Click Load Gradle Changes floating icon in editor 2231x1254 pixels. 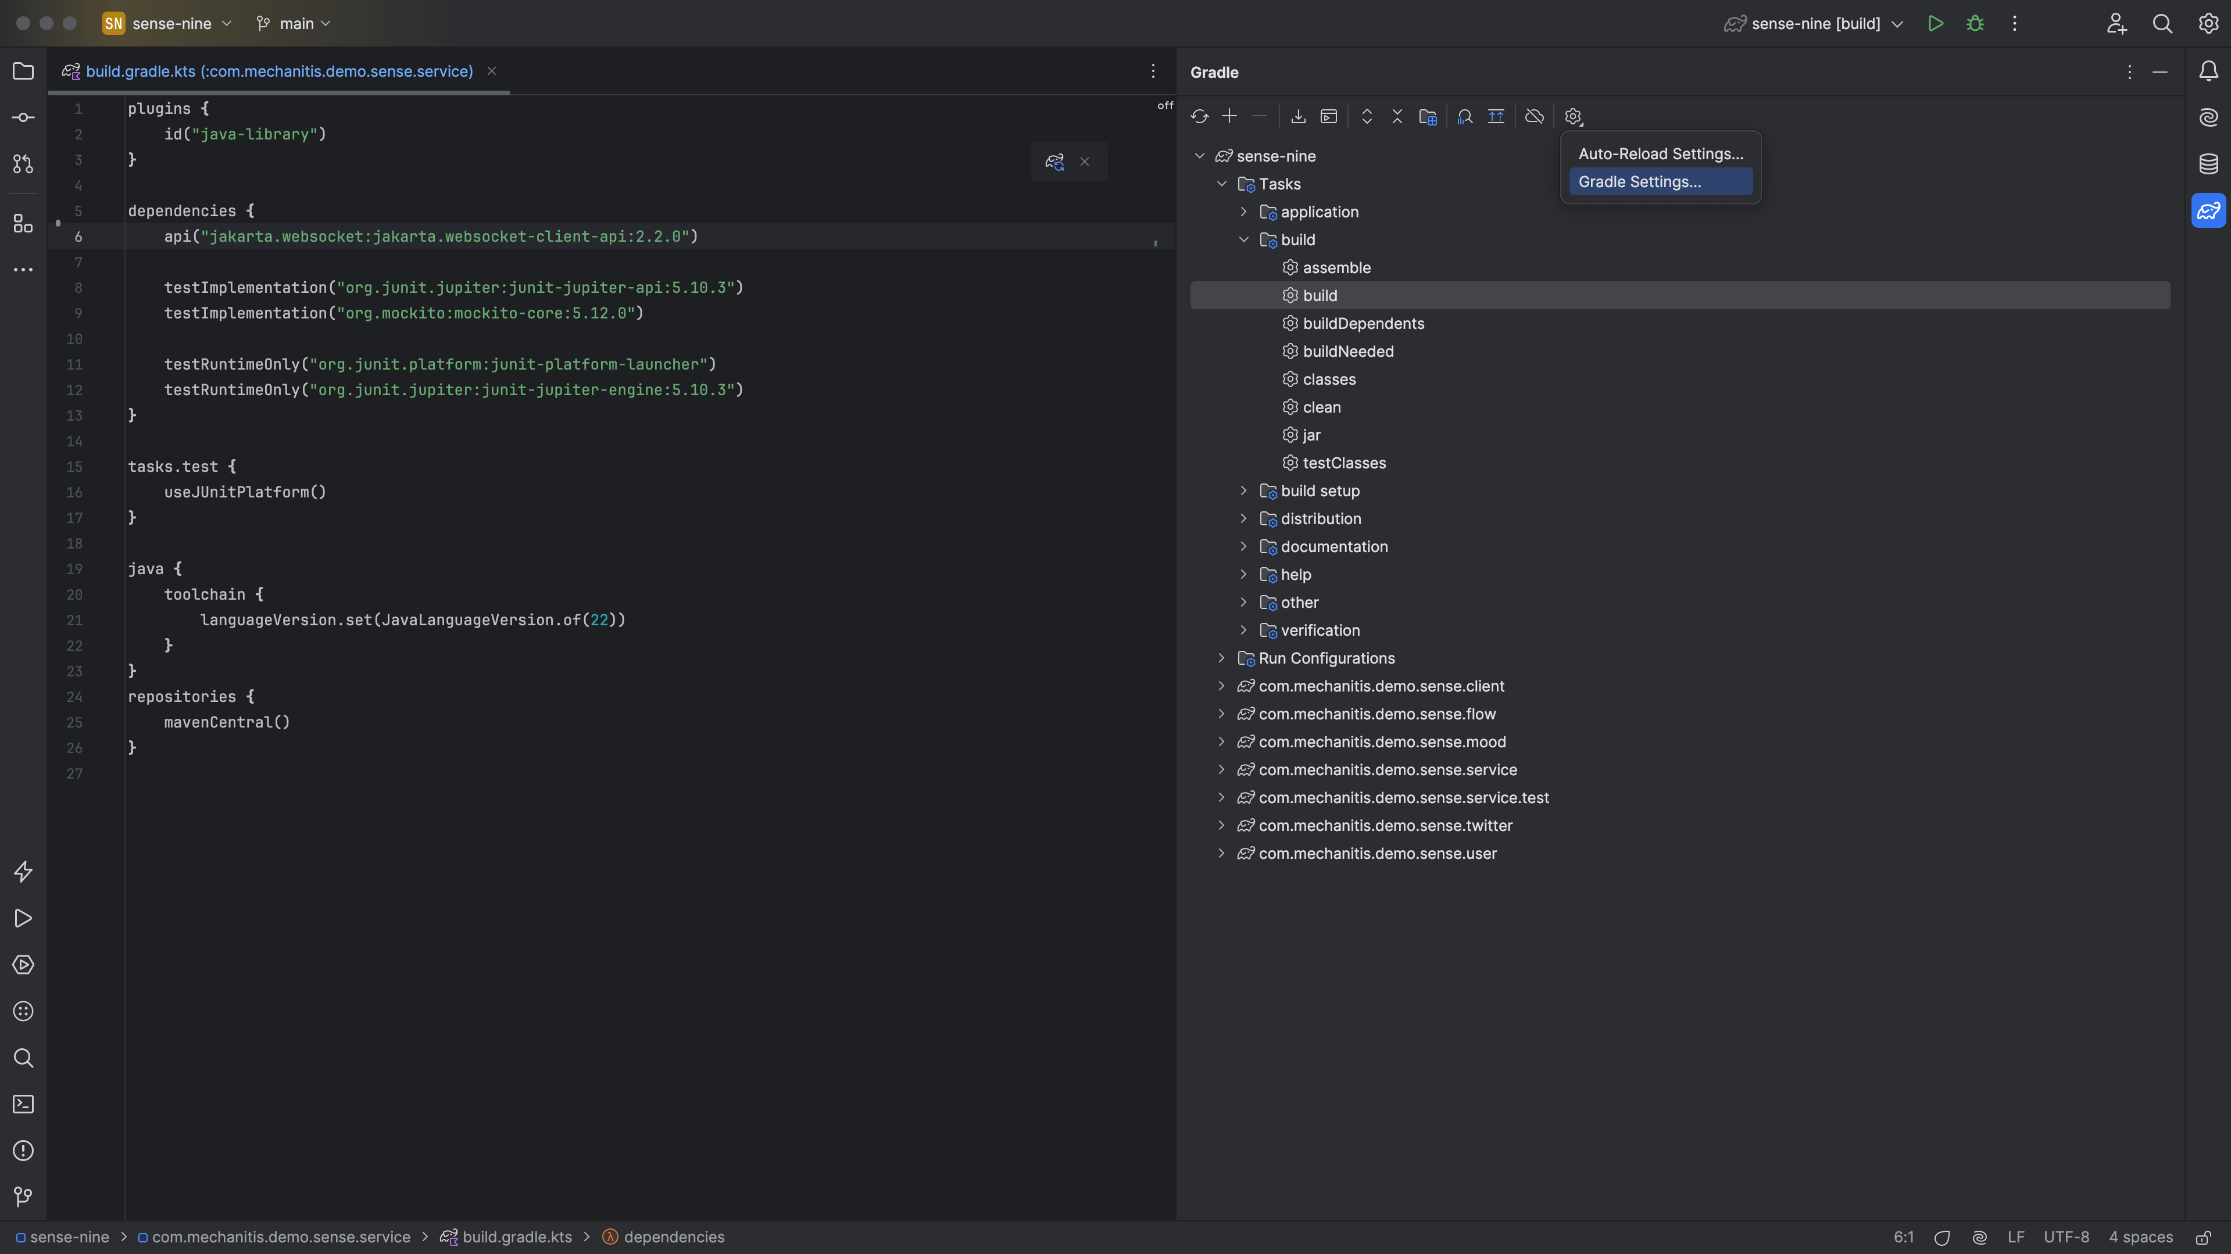[x=1054, y=162]
